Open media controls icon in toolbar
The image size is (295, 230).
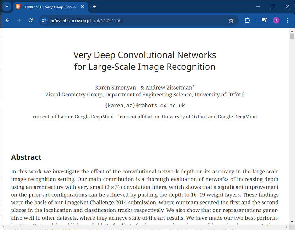click(x=265, y=20)
